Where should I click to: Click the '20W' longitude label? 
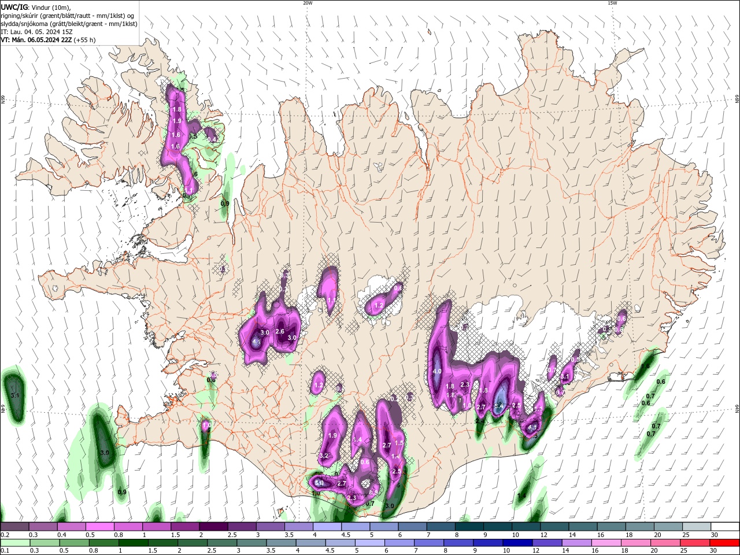[x=308, y=3]
